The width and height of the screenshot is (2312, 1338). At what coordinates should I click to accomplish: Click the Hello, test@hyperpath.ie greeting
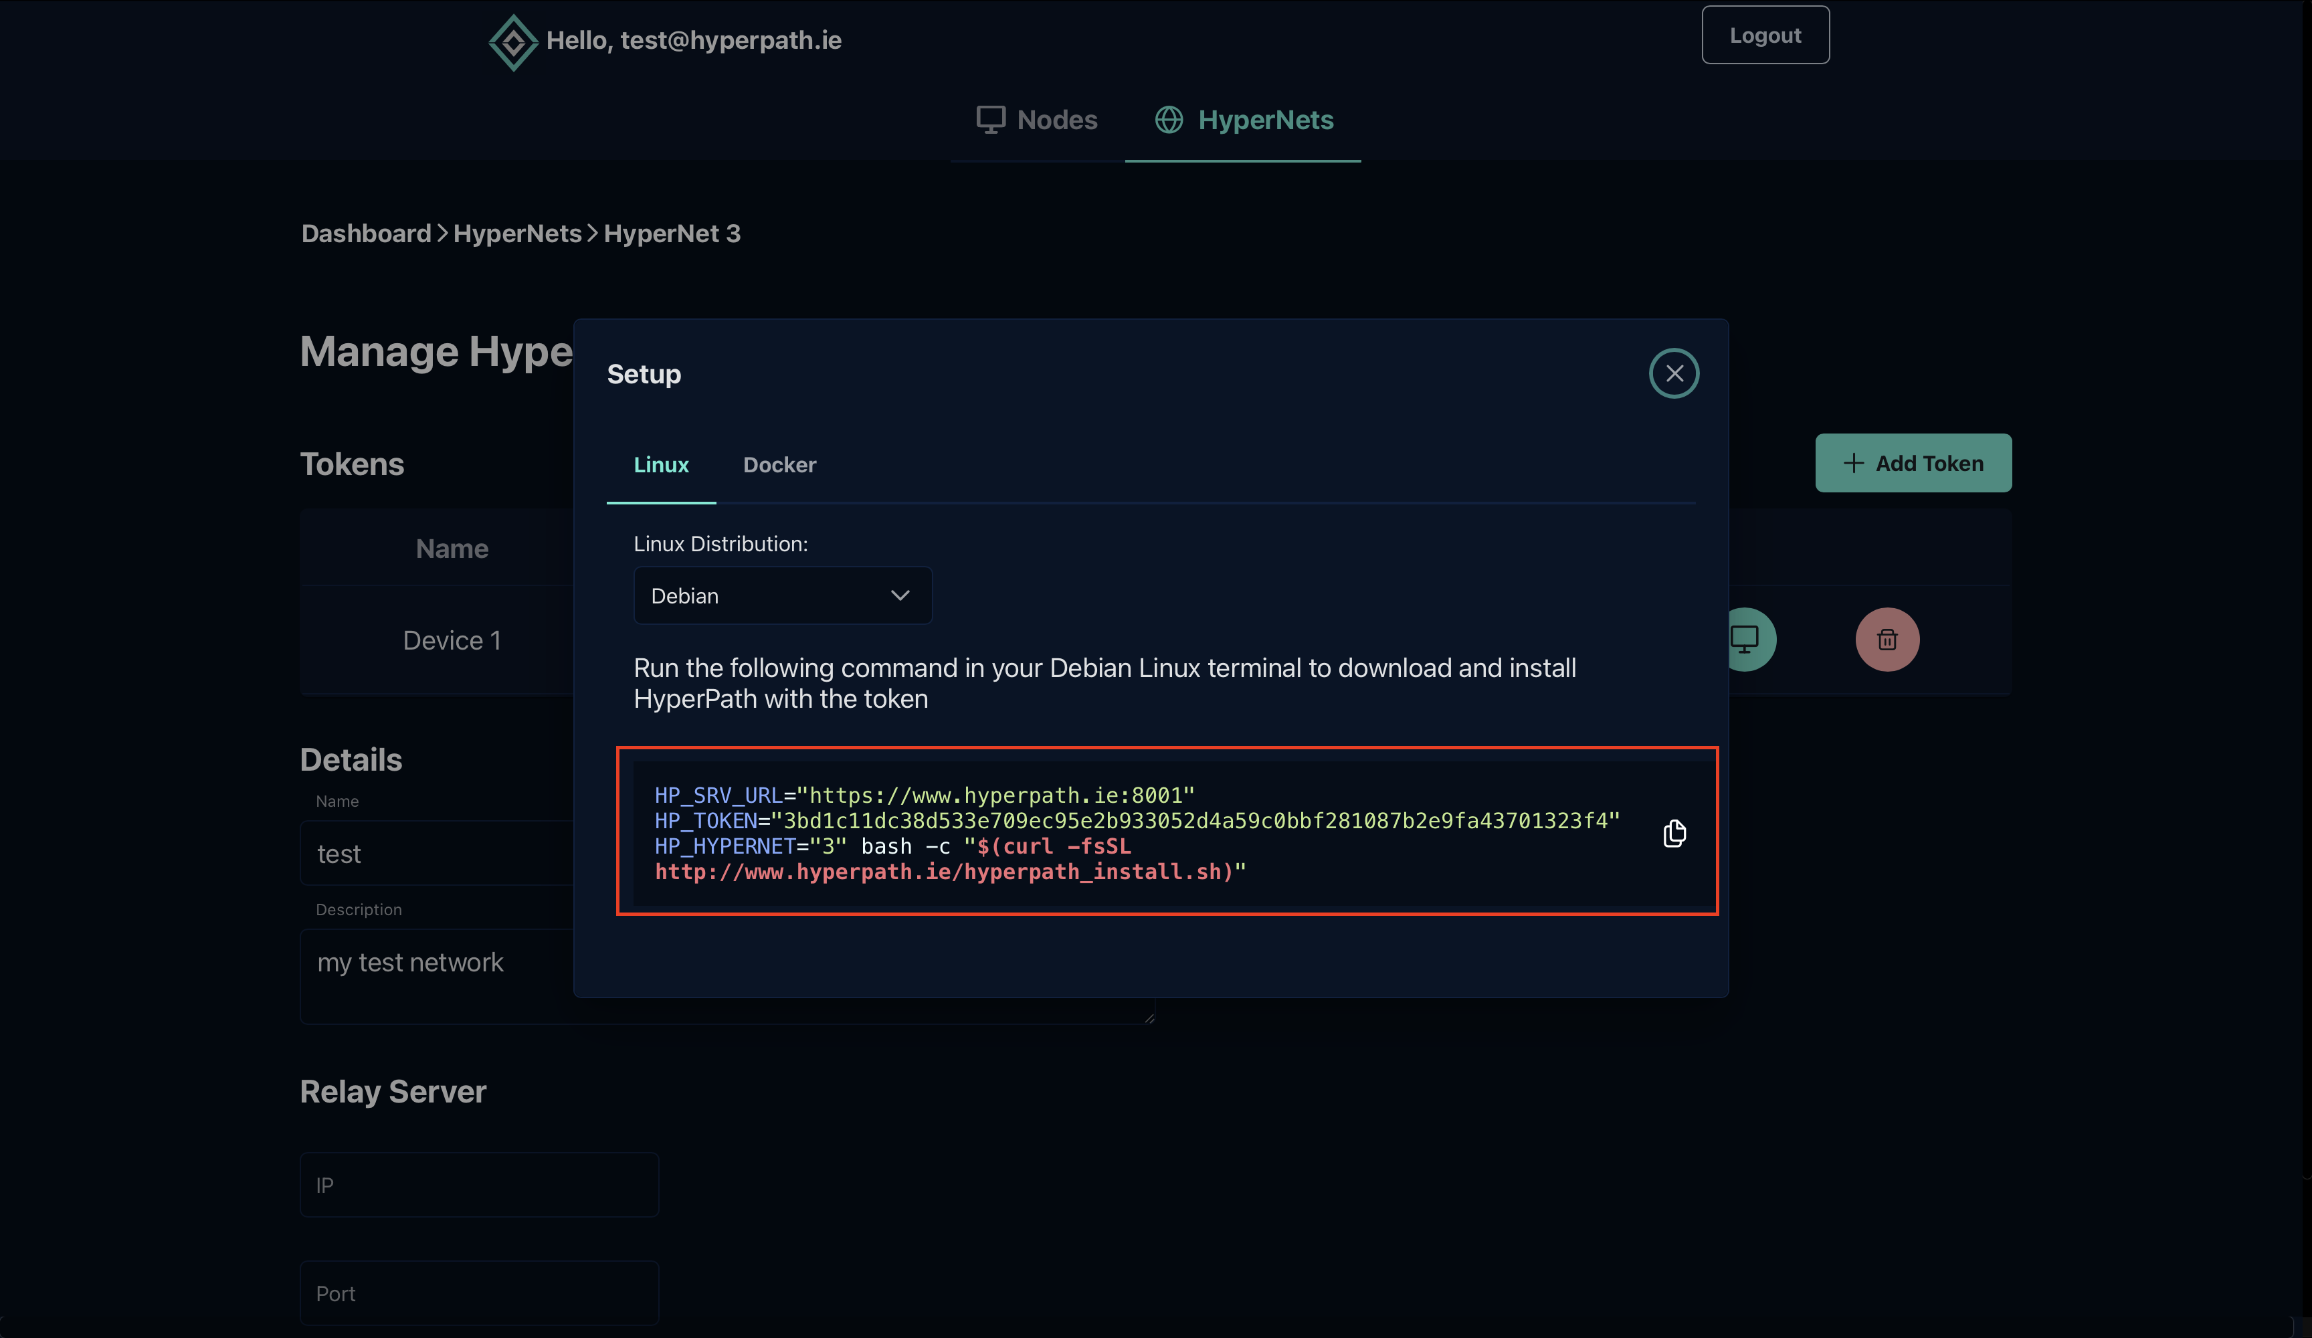[694, 40]
